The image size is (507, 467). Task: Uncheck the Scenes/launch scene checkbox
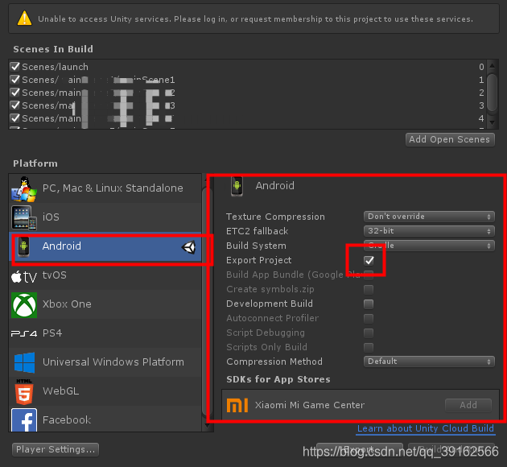pyautogui.click(x=14, y=67)
